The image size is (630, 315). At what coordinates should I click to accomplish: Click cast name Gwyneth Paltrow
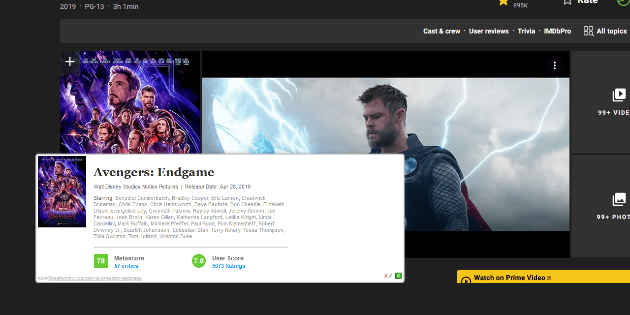tap(169, 211)
